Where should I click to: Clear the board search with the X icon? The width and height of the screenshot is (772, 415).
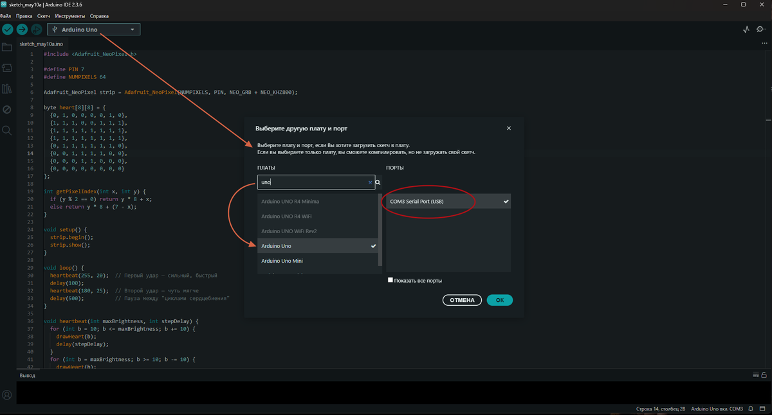tap(370, 182)
